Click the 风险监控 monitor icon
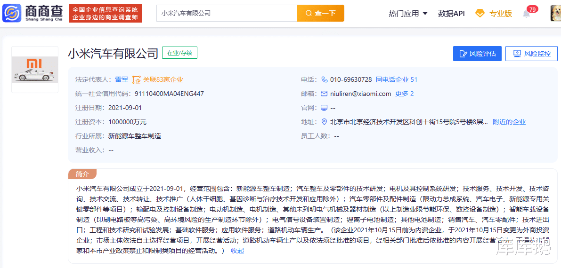 point(517,54)
